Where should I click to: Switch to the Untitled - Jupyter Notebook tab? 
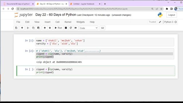click(x=84, y=4)
